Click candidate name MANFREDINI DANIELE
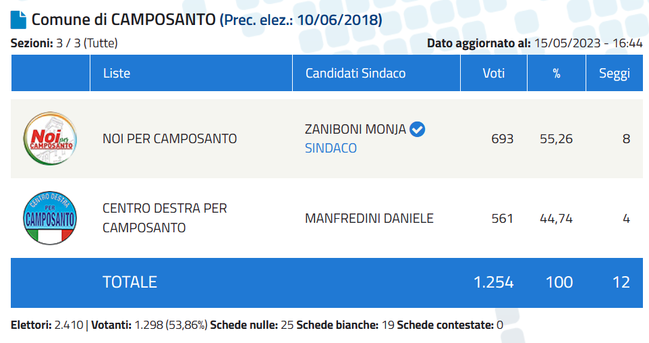Image resolution: width=649 pixels, height=343 pixels. coord(369,218)
